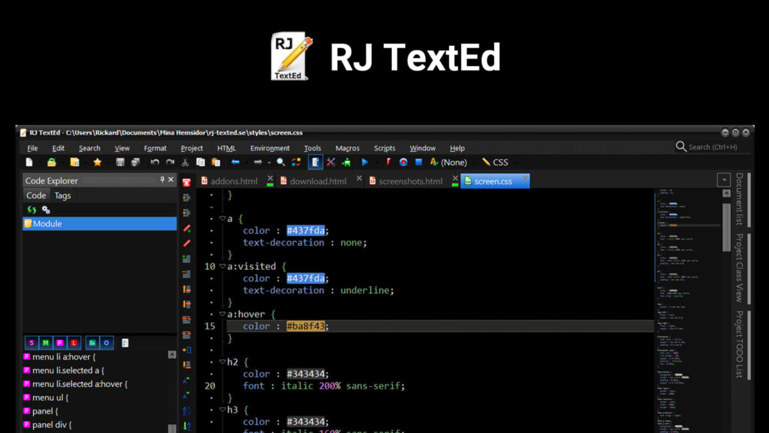Click the #343434 color value under h2

click(x=307, y=374)
